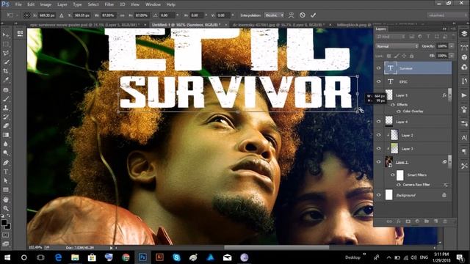Toggle Color Overlay effect visibility
The width and height of the screenshot is (470, 264).
pos(399,111)
